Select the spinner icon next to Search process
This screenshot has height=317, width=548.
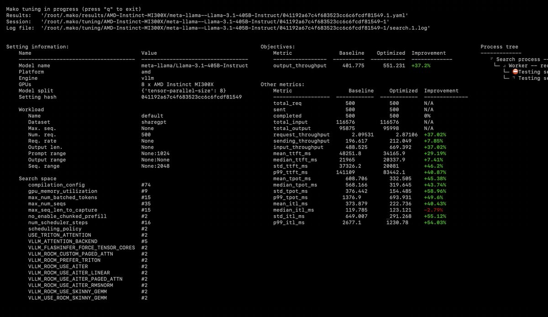pos(492,59)
